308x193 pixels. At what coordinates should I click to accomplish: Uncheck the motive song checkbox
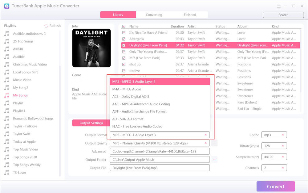pyautogui.click(x=124, y=70)
